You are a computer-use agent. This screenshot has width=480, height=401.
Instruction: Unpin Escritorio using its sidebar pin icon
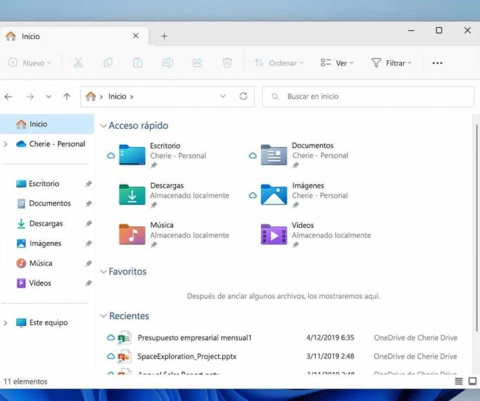[88, 184]
